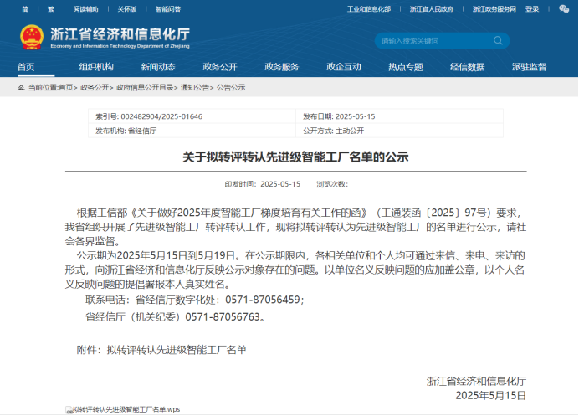Click the WeChat icon in top bar

[563, 9]
